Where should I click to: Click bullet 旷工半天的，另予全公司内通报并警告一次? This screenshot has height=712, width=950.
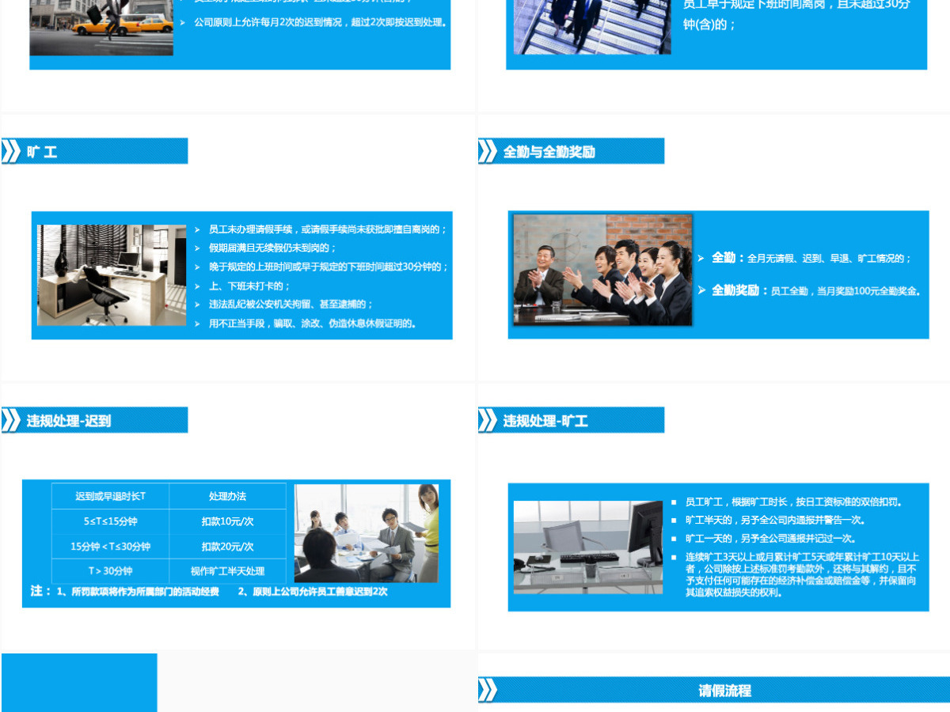click(775, 520)
